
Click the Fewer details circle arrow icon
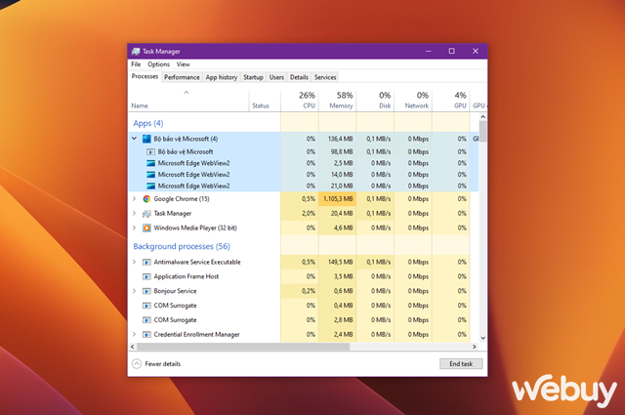137,363
